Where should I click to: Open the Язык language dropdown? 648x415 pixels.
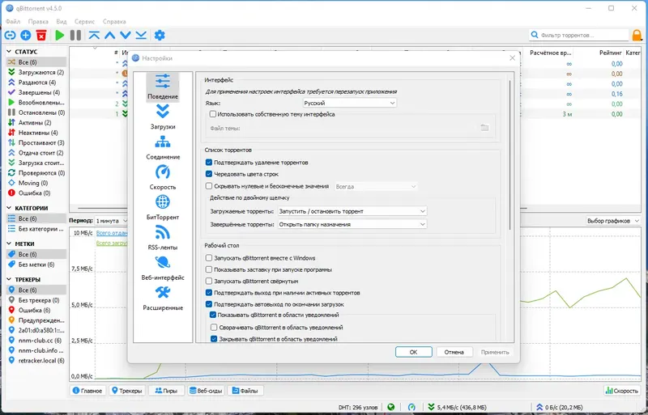tap(349, 103)
